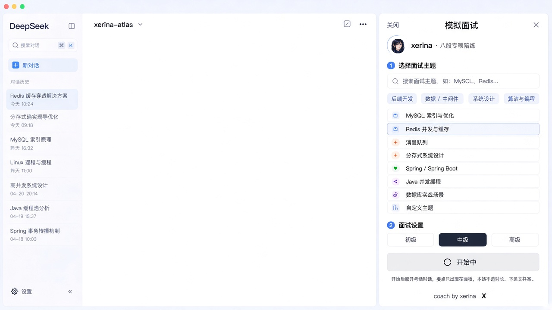Filter topics by 后端开发 tag

pyautogui.click(x=402, y=99)
